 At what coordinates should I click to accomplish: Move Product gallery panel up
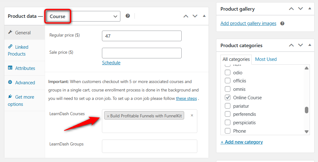tap(291, 9)
